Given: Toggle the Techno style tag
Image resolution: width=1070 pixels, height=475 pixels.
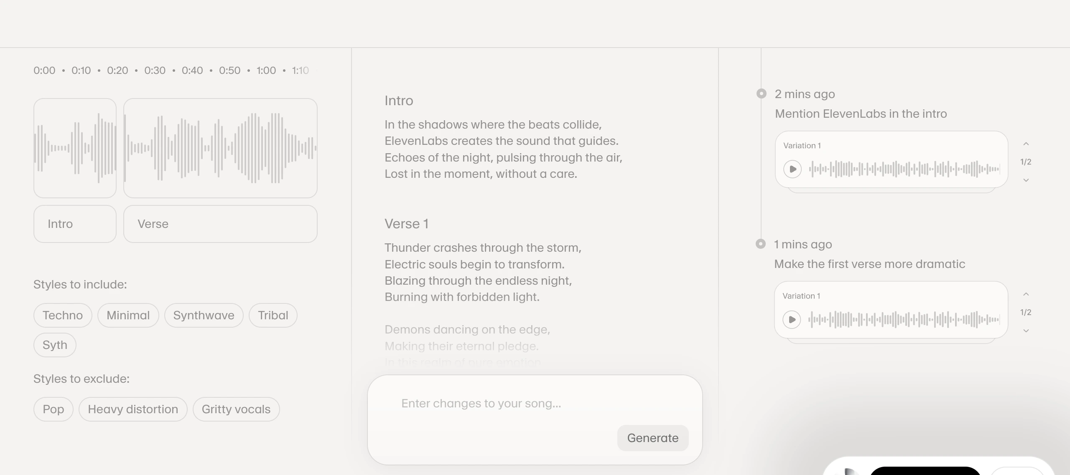Looking at the screenshot, I should click(63, 315).
